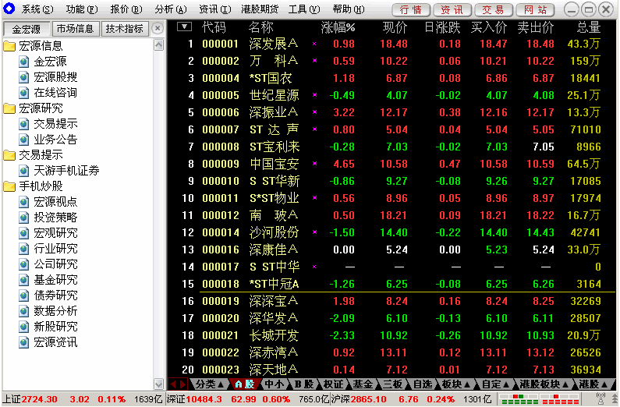Open the 帮助(H) menu

[x=349, y=9]
